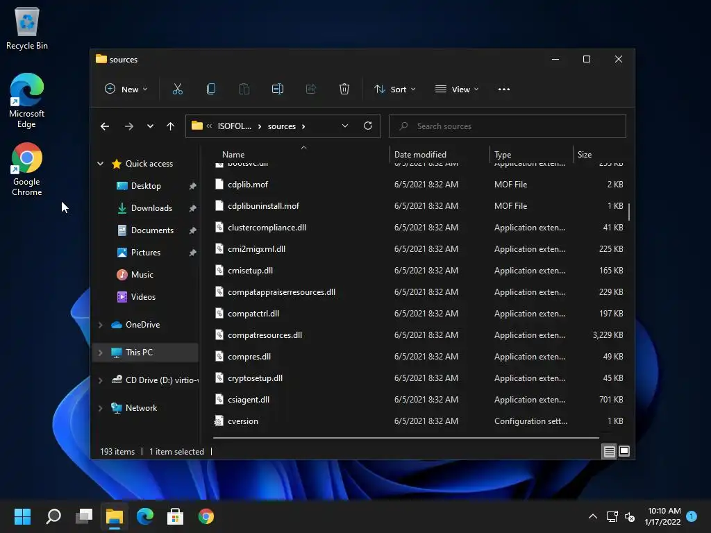Image resolution: width=711 pixels, height=533 pixels.
Task: Open recent locations dropdown chevron
Action: pyautogui.click(x=150, y=126)
